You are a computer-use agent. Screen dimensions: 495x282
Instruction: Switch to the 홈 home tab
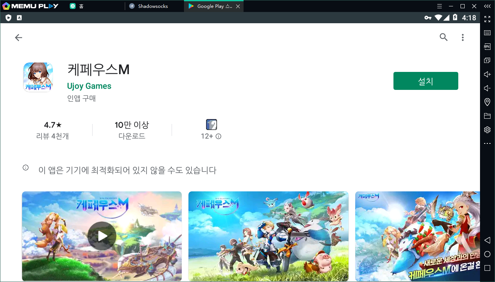tap(81, 6)
